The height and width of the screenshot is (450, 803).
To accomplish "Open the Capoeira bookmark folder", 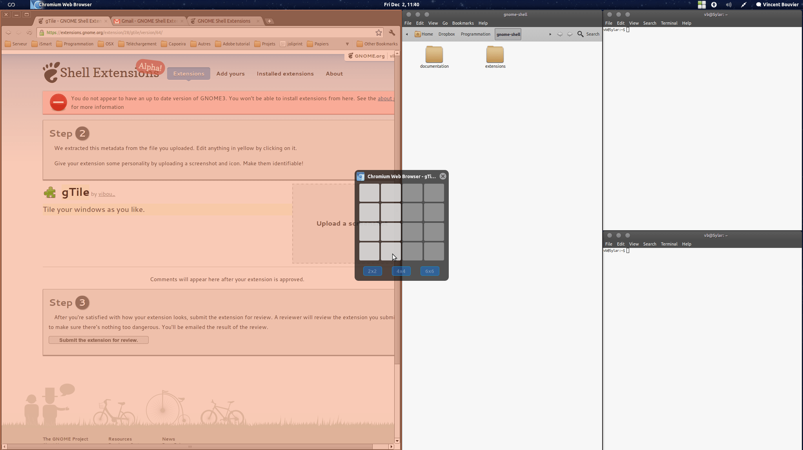I will [x=173, y=44].
